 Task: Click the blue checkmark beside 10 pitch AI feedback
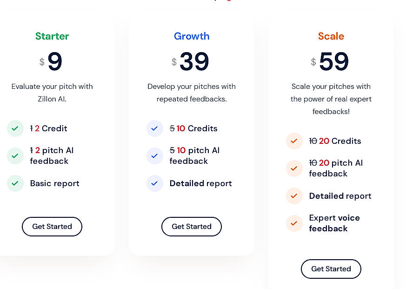tap(155, 155)
